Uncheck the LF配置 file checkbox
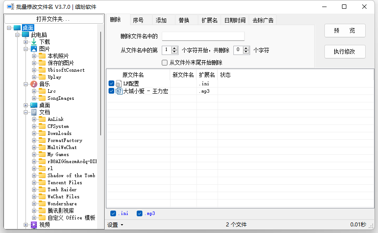378x233 pixels. tap(111, 84)
